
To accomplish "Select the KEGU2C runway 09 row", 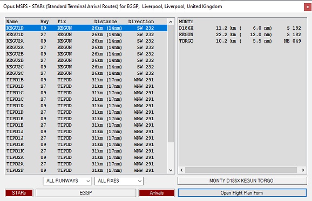I will pyautogui.click(x=86, y=67).
